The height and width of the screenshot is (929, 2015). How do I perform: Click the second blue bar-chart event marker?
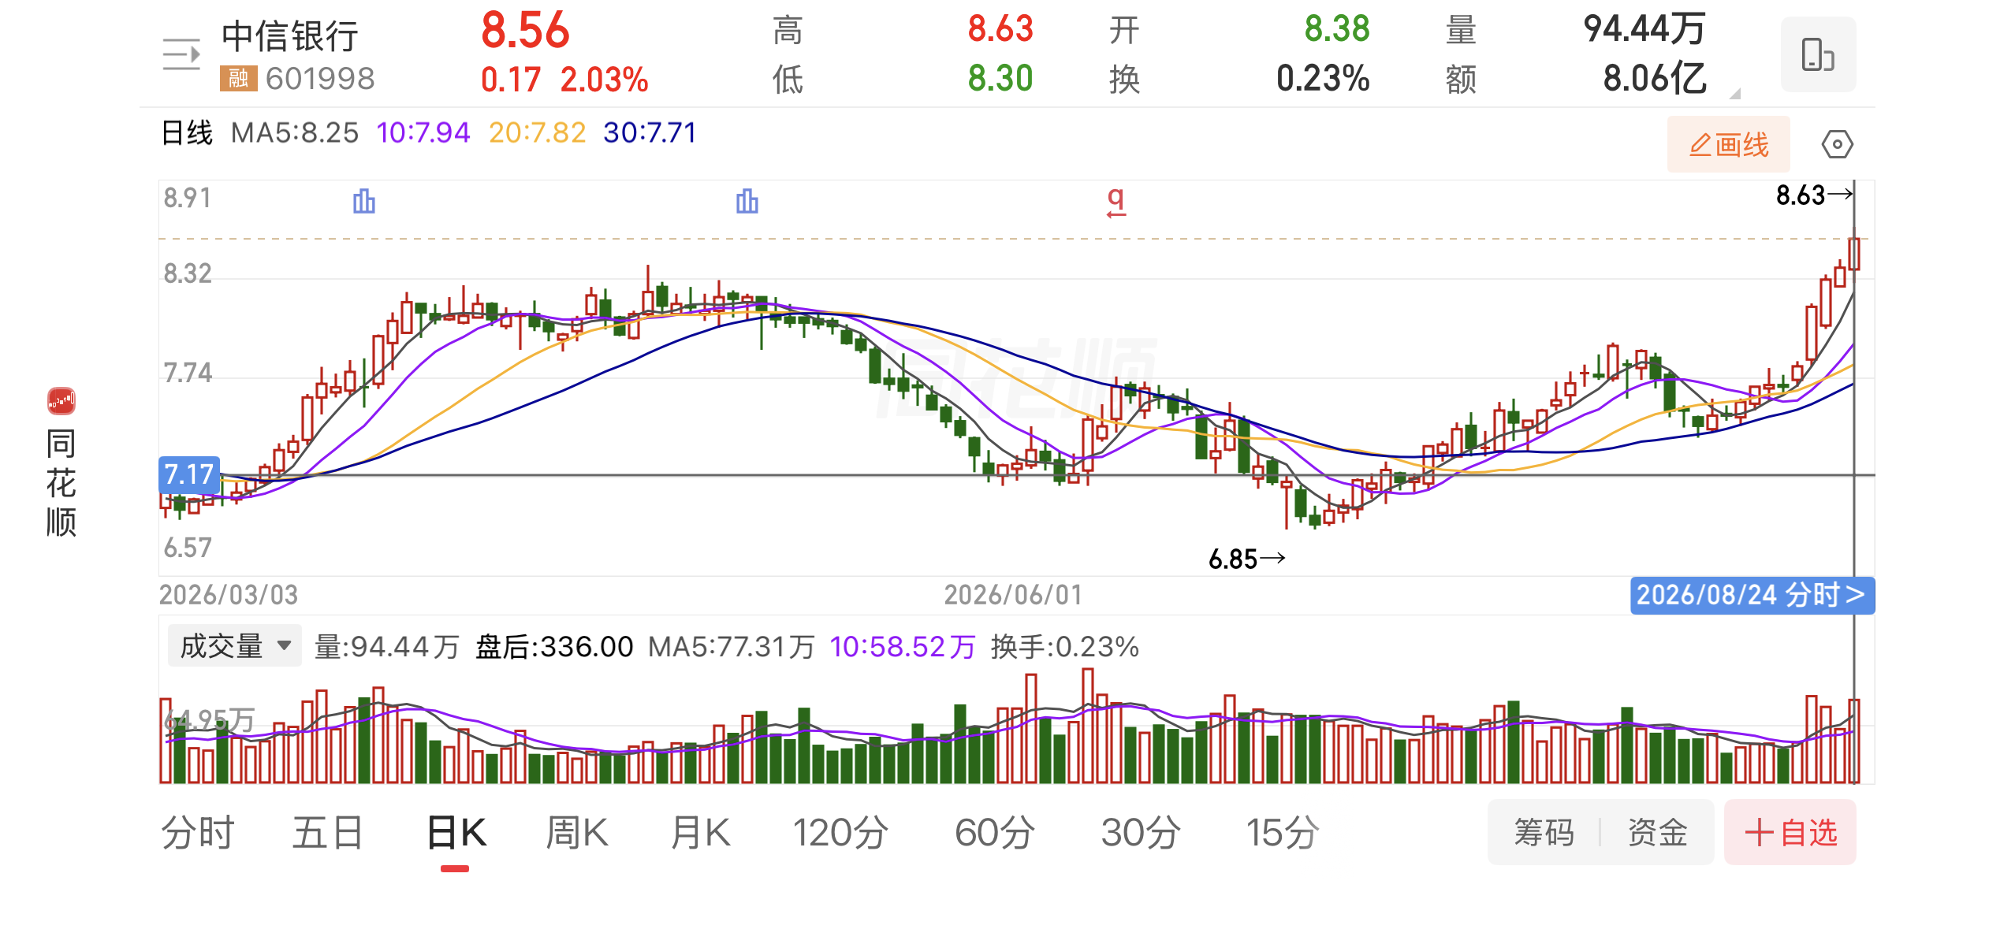(747, 202)
